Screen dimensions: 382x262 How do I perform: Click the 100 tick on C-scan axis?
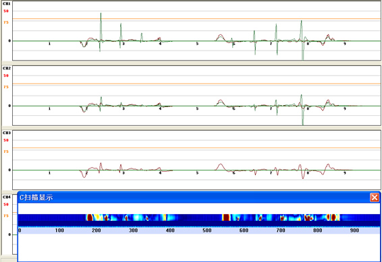coord(59,230)
